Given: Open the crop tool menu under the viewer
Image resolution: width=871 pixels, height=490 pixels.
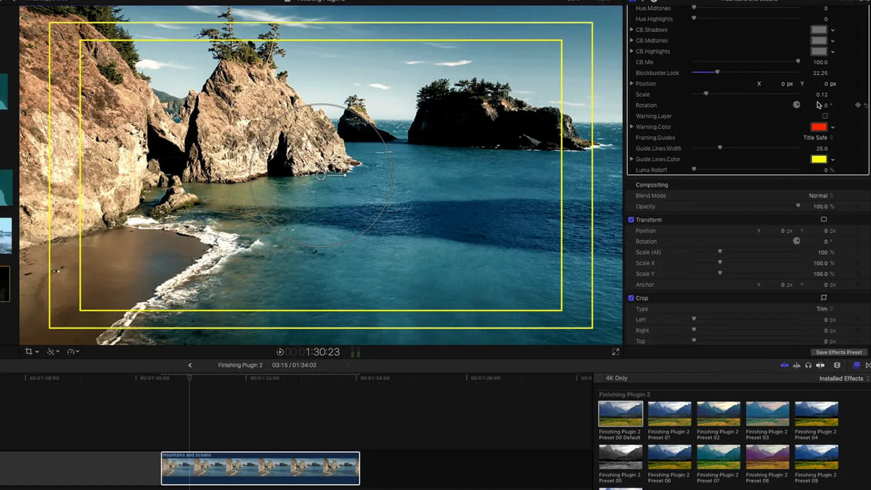Looking at the screenshot, I should (32, 351).
